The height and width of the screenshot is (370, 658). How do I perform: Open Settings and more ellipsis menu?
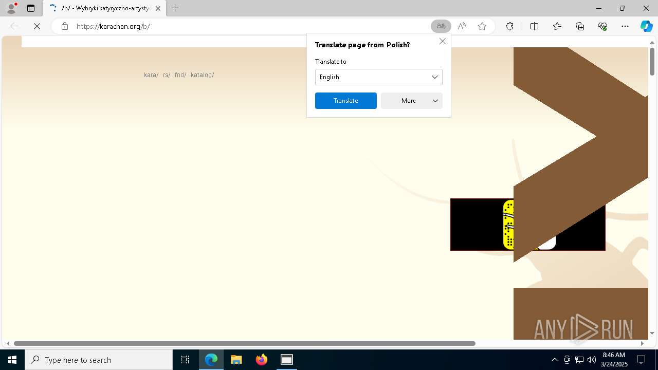tap(625, 26)
